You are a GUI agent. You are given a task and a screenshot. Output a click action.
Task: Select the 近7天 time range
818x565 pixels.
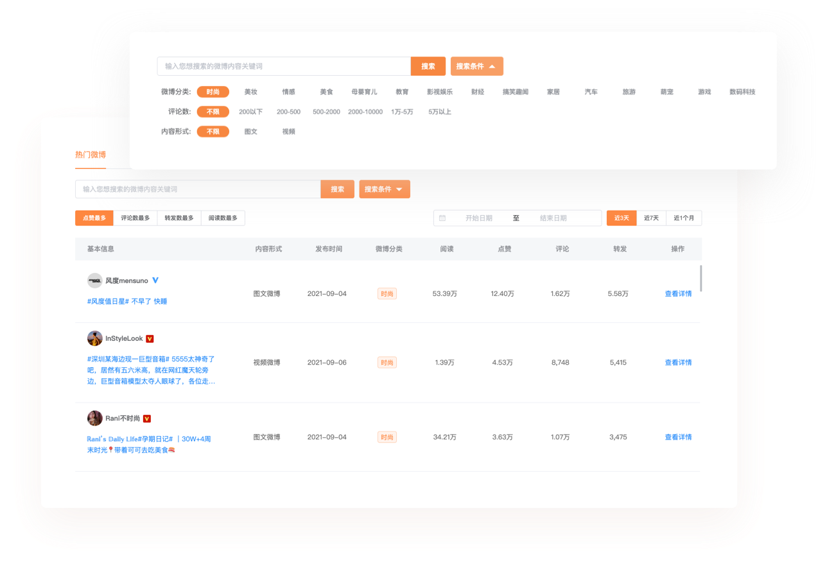tap(651, 218)
